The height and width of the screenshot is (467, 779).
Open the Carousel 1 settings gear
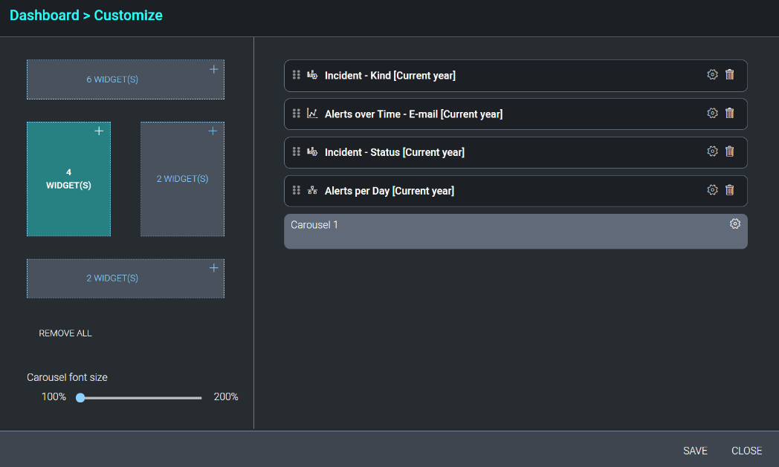point(735,223)
